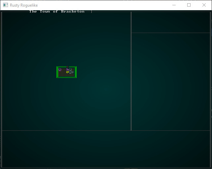Image resolution: width=212 pixels, height=169 pixels.
Task: Maximize the Rusty Roguelike window
Action: [189, 5]
